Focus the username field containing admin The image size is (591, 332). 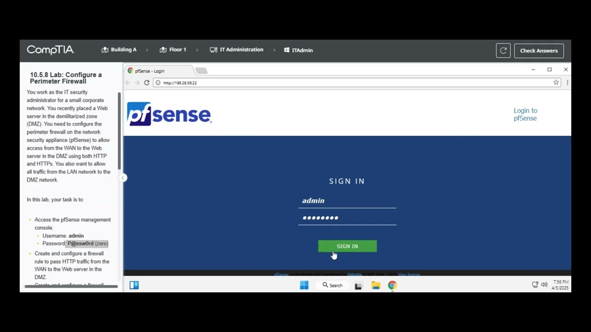coord(347,201)
